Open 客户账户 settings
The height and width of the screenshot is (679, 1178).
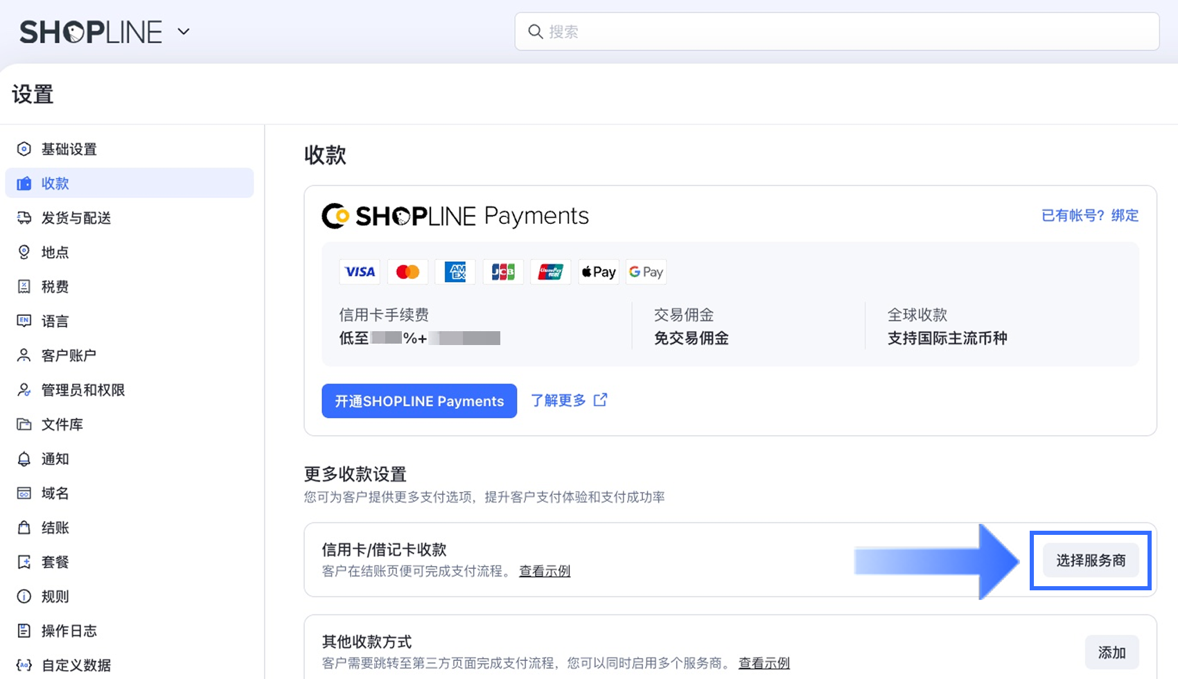tap(130, 355)
